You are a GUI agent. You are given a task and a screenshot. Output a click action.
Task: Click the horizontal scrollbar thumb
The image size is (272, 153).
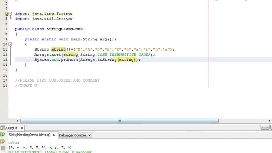click(x=119, y=121)
